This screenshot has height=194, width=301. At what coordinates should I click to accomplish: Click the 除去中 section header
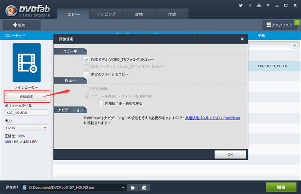point(70,81)
